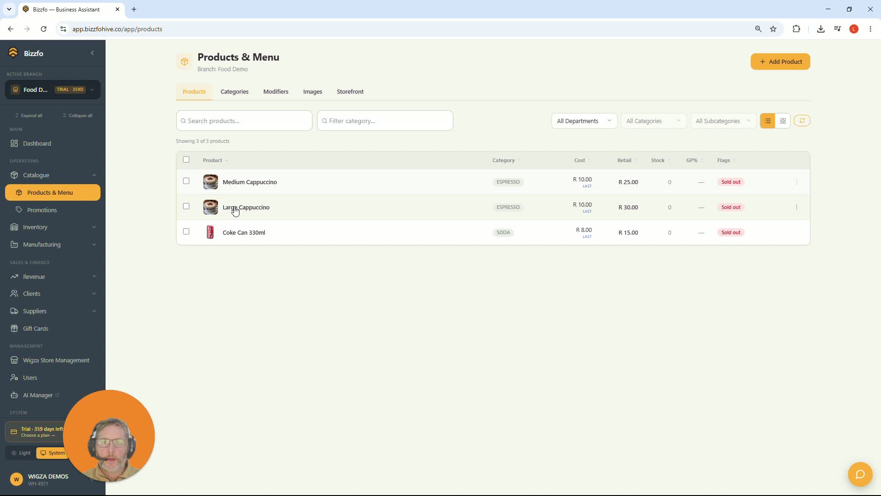Open row actions menu for Medium Cappuccino
This screenshot has width=881, height=496.
797,182
